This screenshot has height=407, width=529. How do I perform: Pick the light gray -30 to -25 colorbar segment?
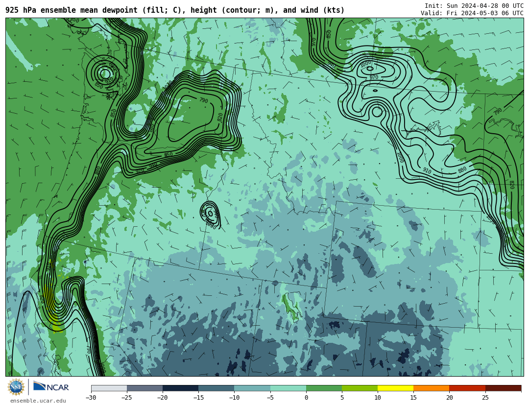pos(109,388)
